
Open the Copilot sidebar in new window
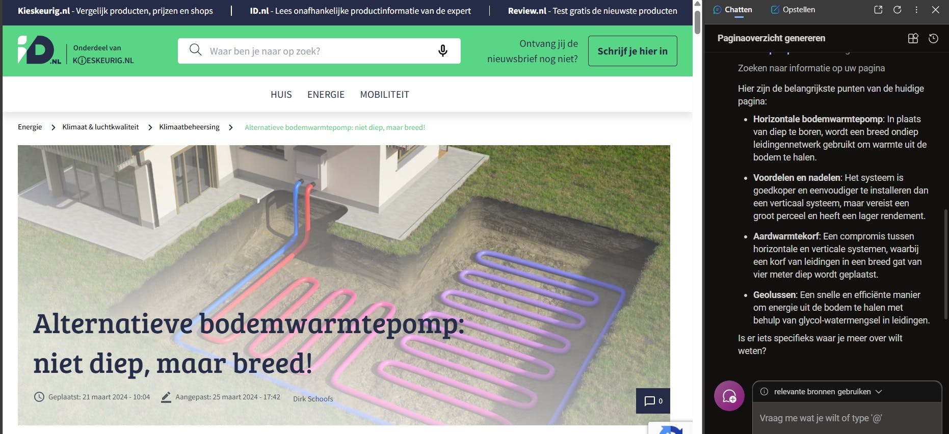point(878,10)
